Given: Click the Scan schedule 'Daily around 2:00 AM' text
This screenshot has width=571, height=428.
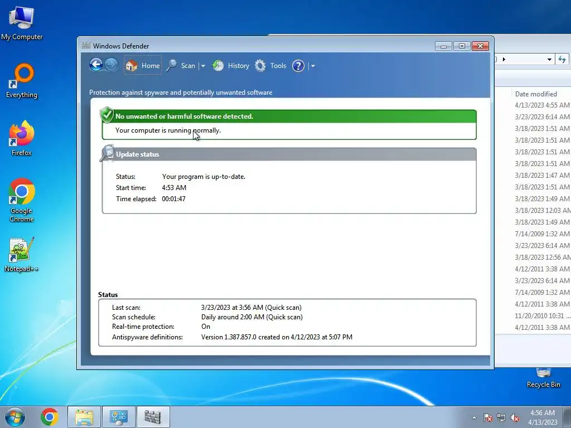Looking at the screenshot, I should click(x=251, y=317).
